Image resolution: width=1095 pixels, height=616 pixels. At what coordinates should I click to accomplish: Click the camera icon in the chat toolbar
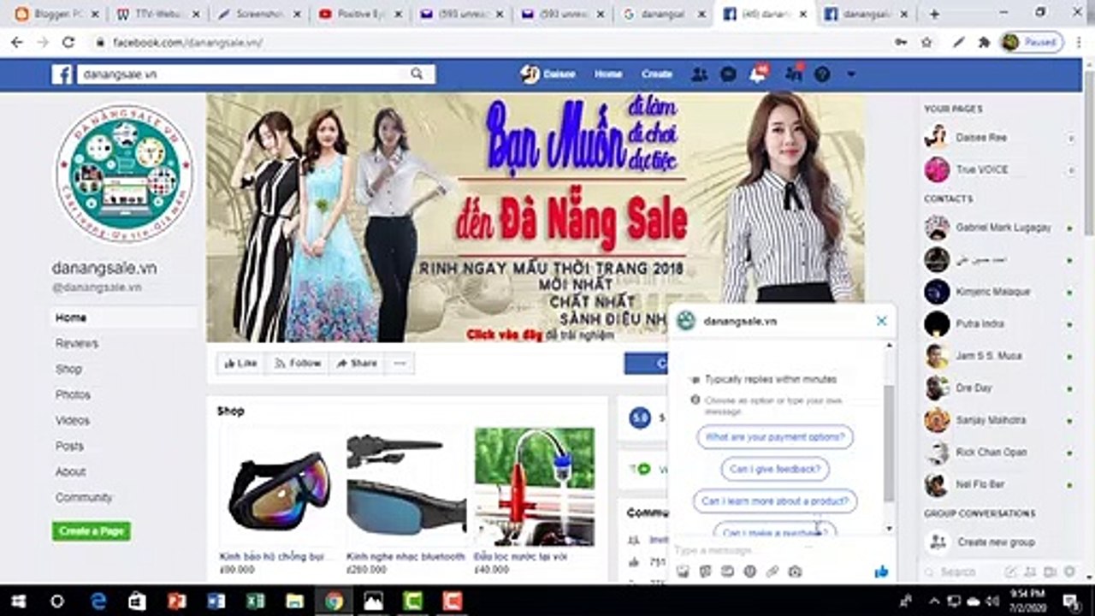tap(795, 572)
